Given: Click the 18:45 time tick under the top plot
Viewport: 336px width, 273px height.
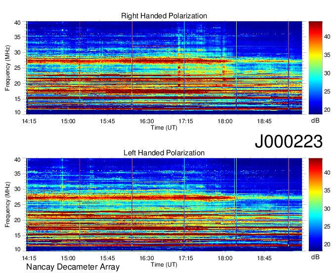Looking at the screenshot, I should pyautogui.click(x=264, y=121).
